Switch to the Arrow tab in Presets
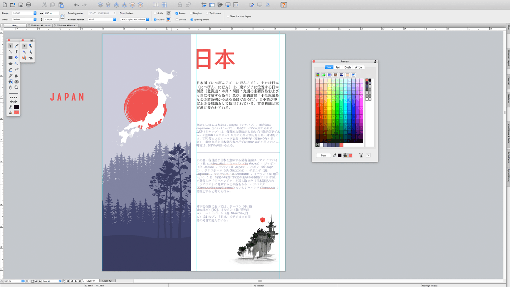Image resolution: width=510 pixels, height=287 pixels. (x=358, y=67)
